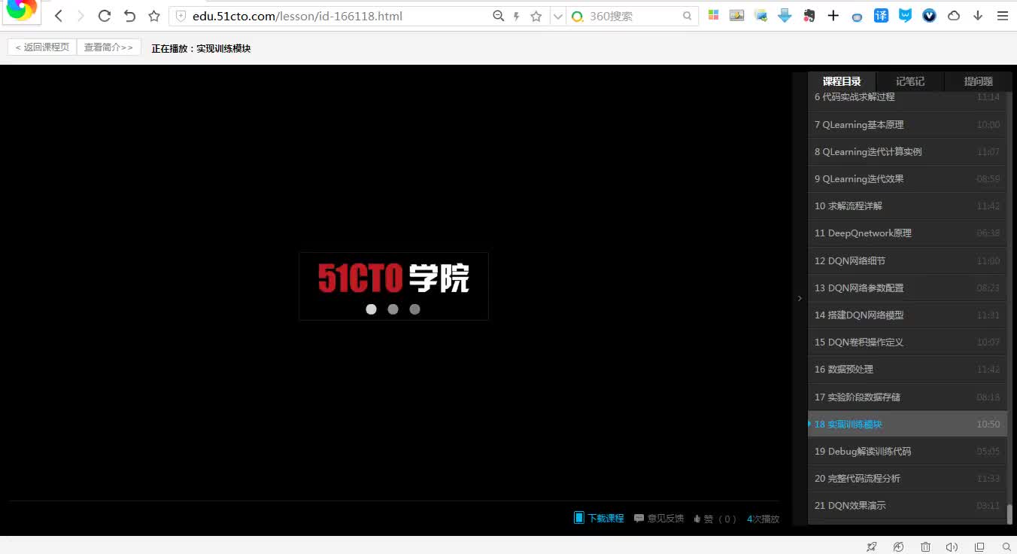Click the 查看简介>> button
The width and height of the screenshot is (1017, 554).
[x=109, y=47]
